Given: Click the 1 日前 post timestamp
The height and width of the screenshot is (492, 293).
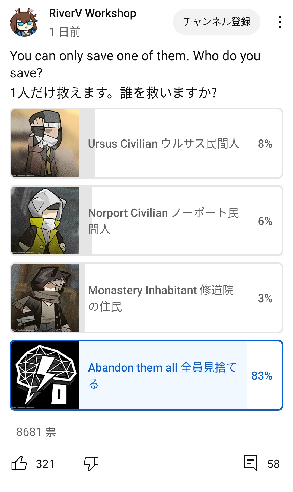Looking at the screenshot, I should click(65, 32).
